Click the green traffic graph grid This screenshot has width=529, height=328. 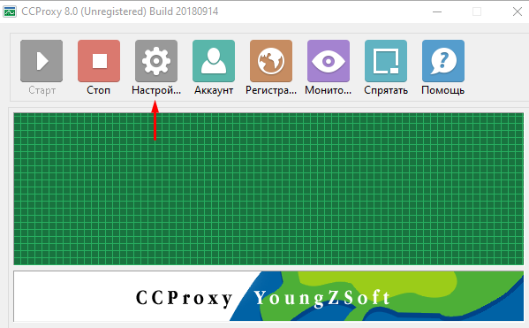tap(268, 189)
